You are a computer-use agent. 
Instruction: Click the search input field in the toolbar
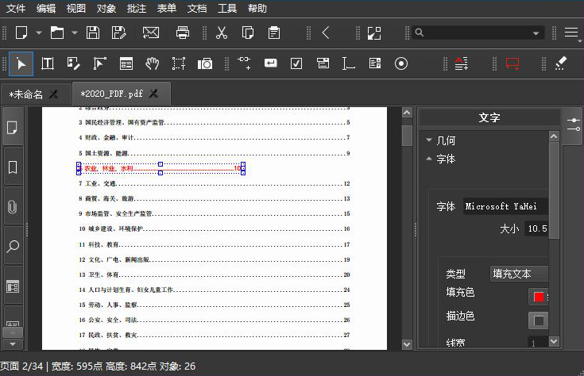[478, 33]
